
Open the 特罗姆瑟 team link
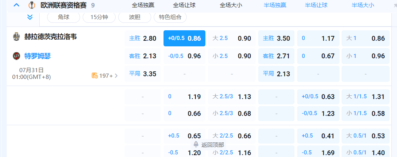(x=37, y=56)
